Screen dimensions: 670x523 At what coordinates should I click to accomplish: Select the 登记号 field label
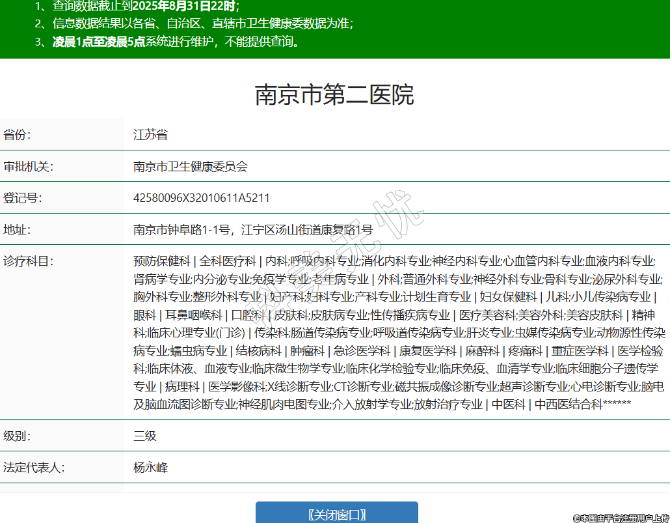point(23,197)
